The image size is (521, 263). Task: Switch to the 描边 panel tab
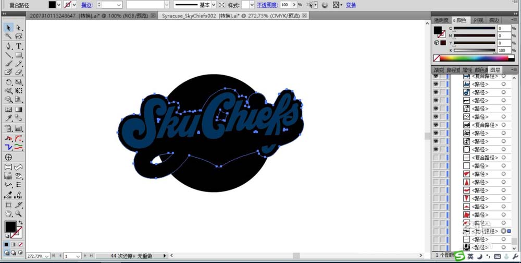coord(494,20)
